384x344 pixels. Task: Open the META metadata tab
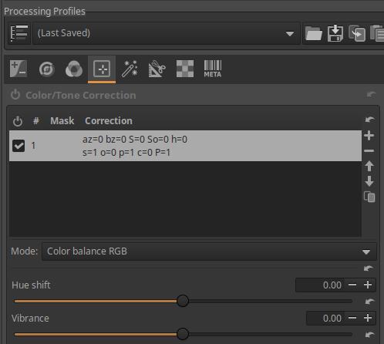213,69
